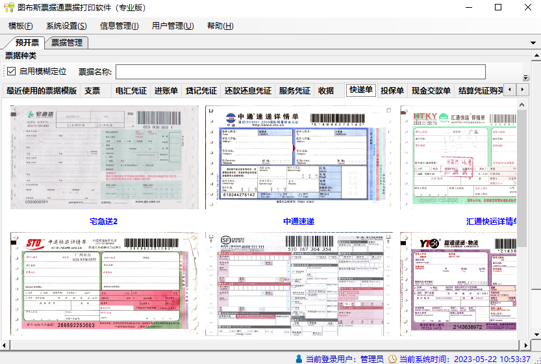The height and width of the screenshot is (364, 541).
Task: Focus the 票据名称 input field
Action: click(x=300, y=72)
